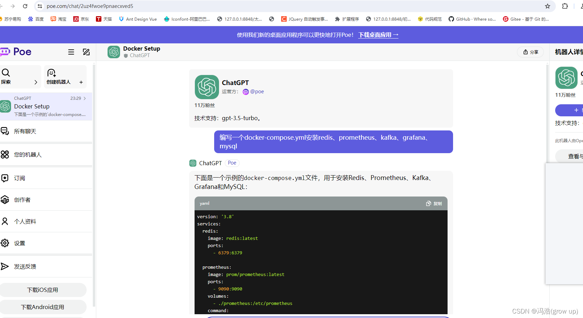This screenshot has height=318, width=583.
Task: Click the browser forward arrow
Action: 13,6
